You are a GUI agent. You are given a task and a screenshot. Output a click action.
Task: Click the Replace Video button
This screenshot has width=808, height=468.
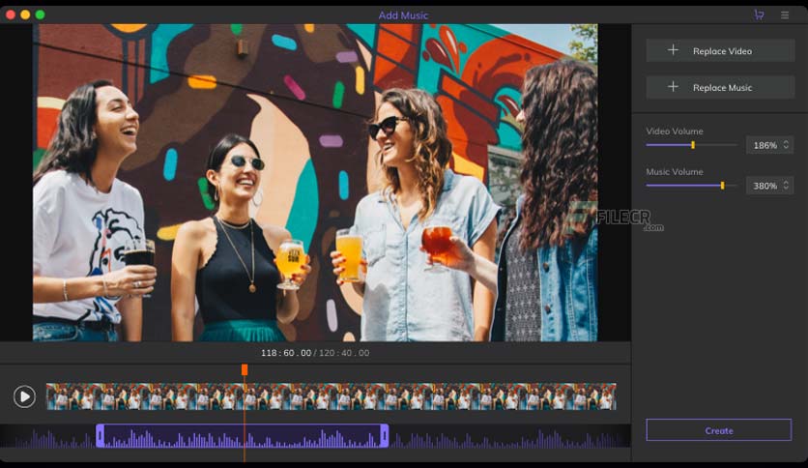point(720,50)
